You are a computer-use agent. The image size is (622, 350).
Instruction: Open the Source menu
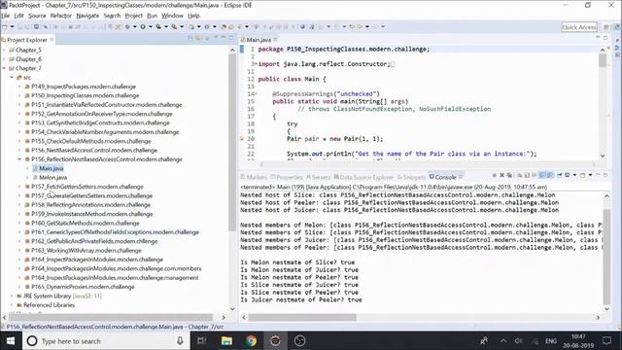[x=37, y=16]
